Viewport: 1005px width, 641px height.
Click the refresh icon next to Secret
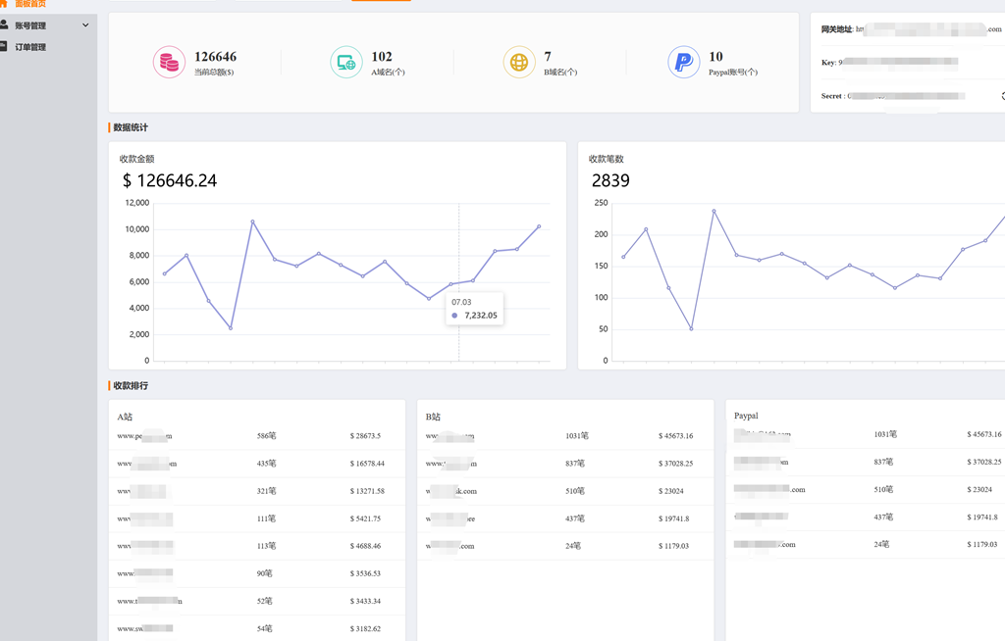pos(1001,96)
